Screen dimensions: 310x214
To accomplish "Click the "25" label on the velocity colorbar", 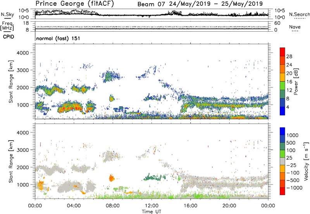I will [289, 158].
